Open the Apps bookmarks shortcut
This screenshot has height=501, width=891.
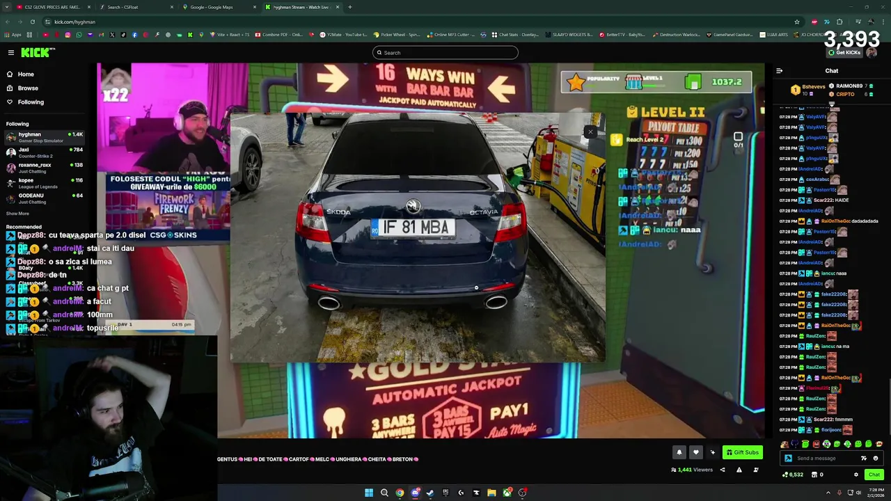(x=13, y=34)
